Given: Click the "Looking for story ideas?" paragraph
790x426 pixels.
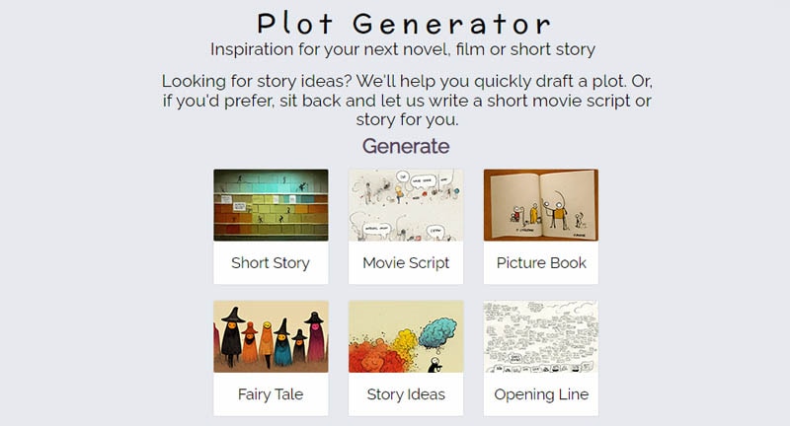Looking at the screenshot, I should click(x=406, y=100).
